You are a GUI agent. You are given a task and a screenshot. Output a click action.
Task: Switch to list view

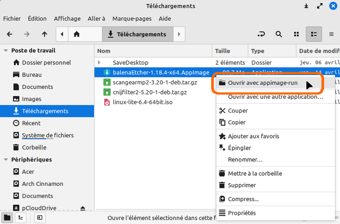click(314, 34)
